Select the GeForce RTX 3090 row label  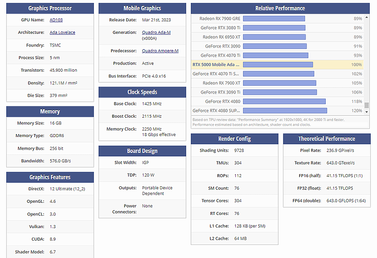[223, 46]
